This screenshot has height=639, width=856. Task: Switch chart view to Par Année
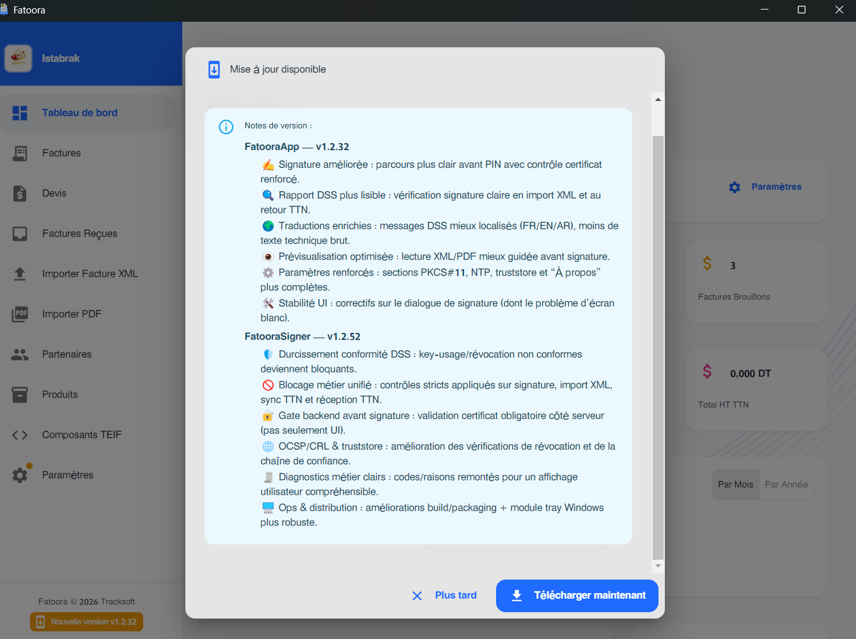tap(786, 485)
